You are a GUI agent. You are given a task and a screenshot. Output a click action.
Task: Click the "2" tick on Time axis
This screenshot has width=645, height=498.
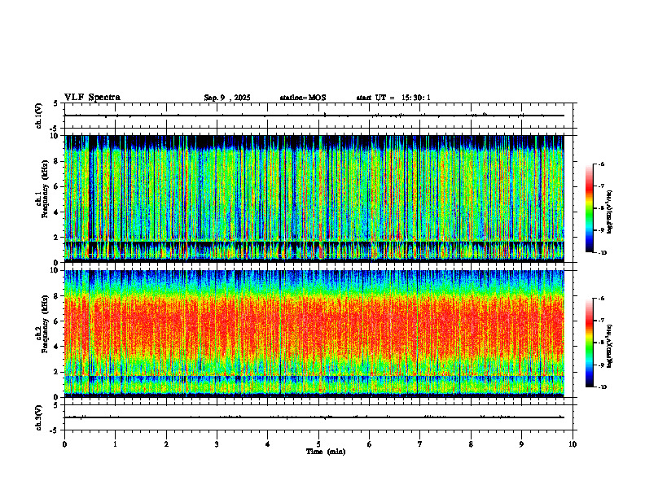[x=166, y=444]
